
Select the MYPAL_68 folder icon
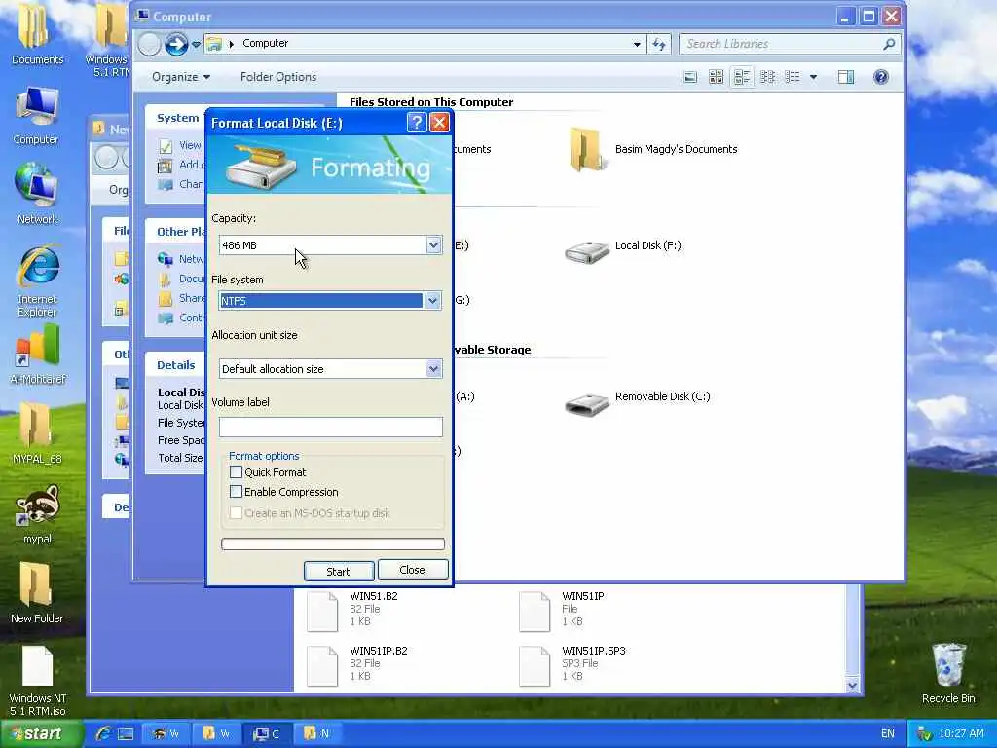click(37, 432)
